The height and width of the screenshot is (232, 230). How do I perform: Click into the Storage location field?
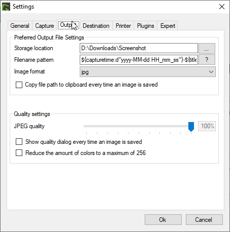139,48
